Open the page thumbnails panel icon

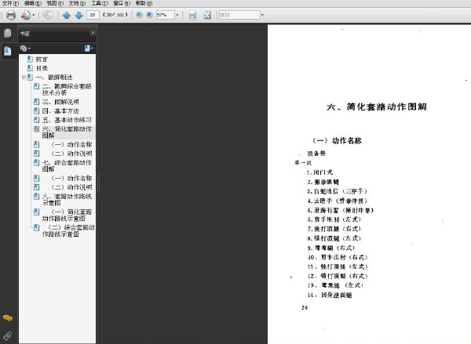coord(8,33)
